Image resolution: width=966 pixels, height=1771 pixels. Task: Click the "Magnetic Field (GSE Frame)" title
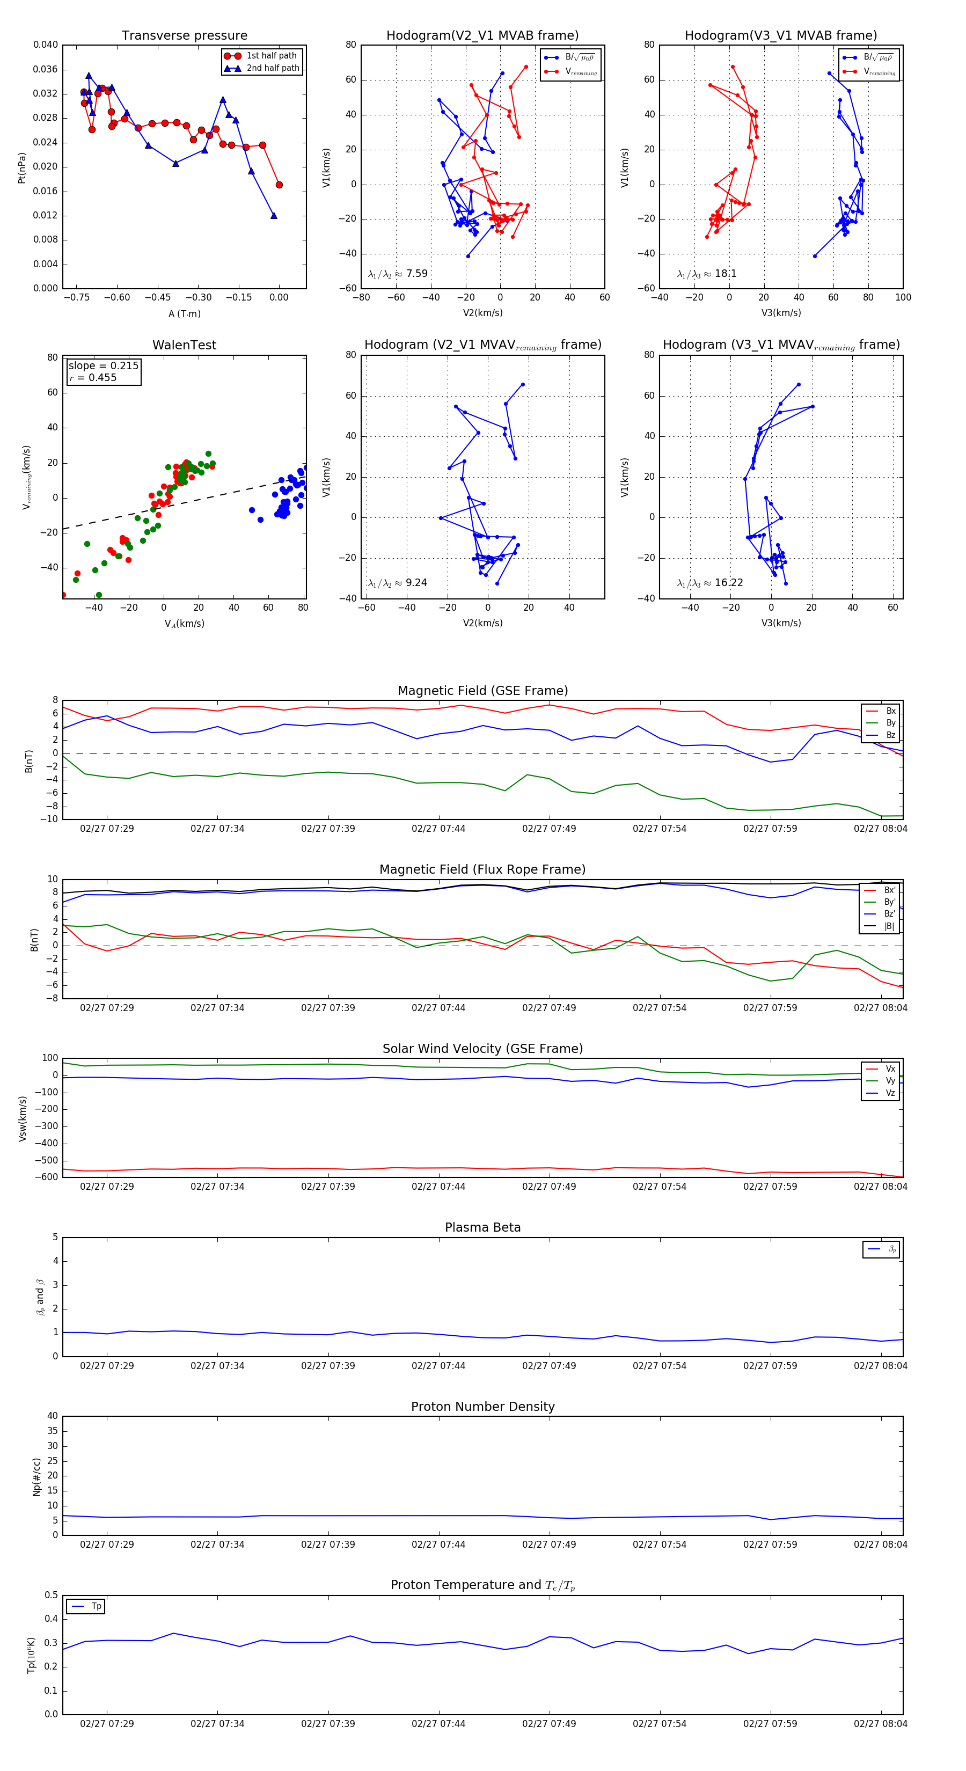(482, 691)
